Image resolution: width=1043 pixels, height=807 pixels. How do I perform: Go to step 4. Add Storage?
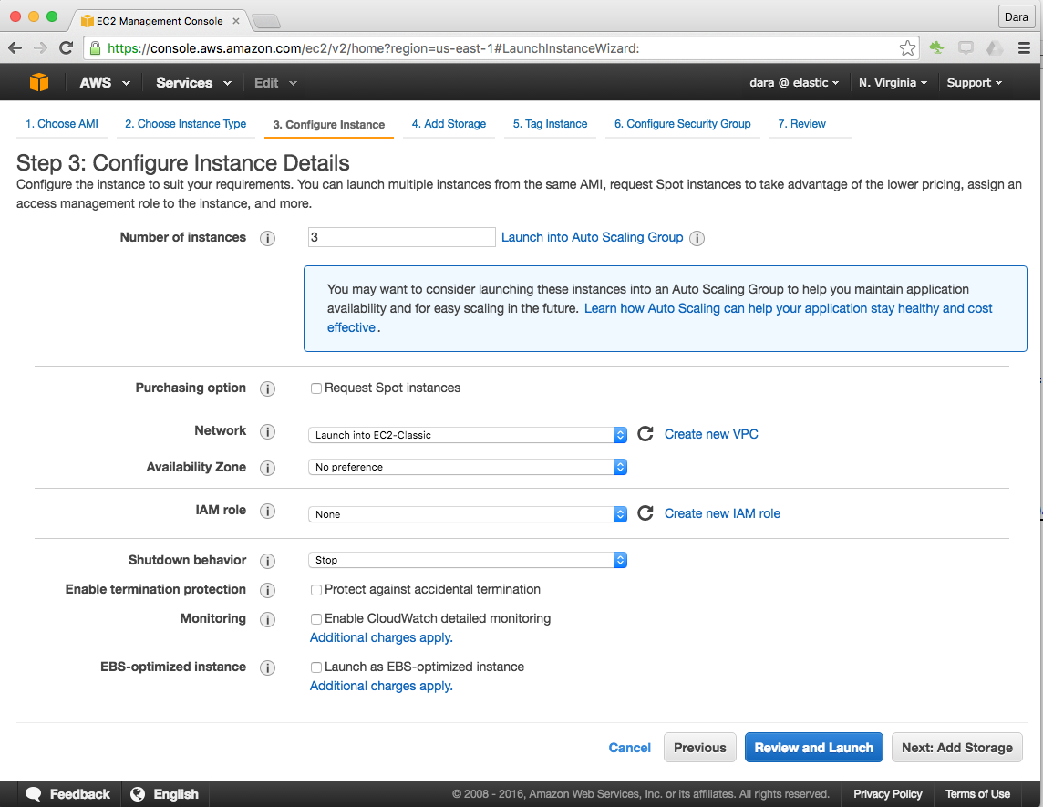point(449,124)
